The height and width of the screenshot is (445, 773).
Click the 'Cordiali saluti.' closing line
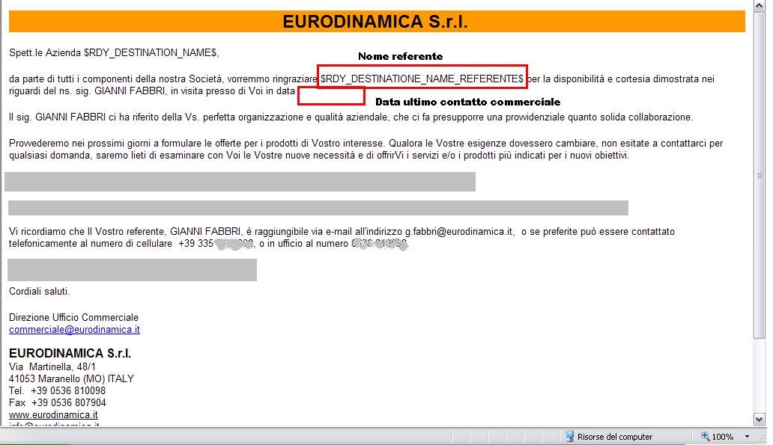pyautogui.click(x=40, y=292)
